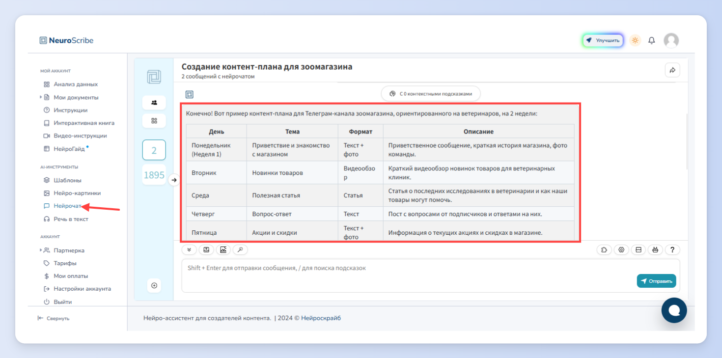Collapse sidebar with Свернуть
Screen dimensions: 722x358
[54, 318]
